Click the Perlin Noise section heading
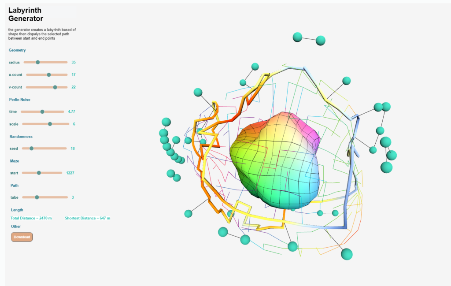 point(20,100)
